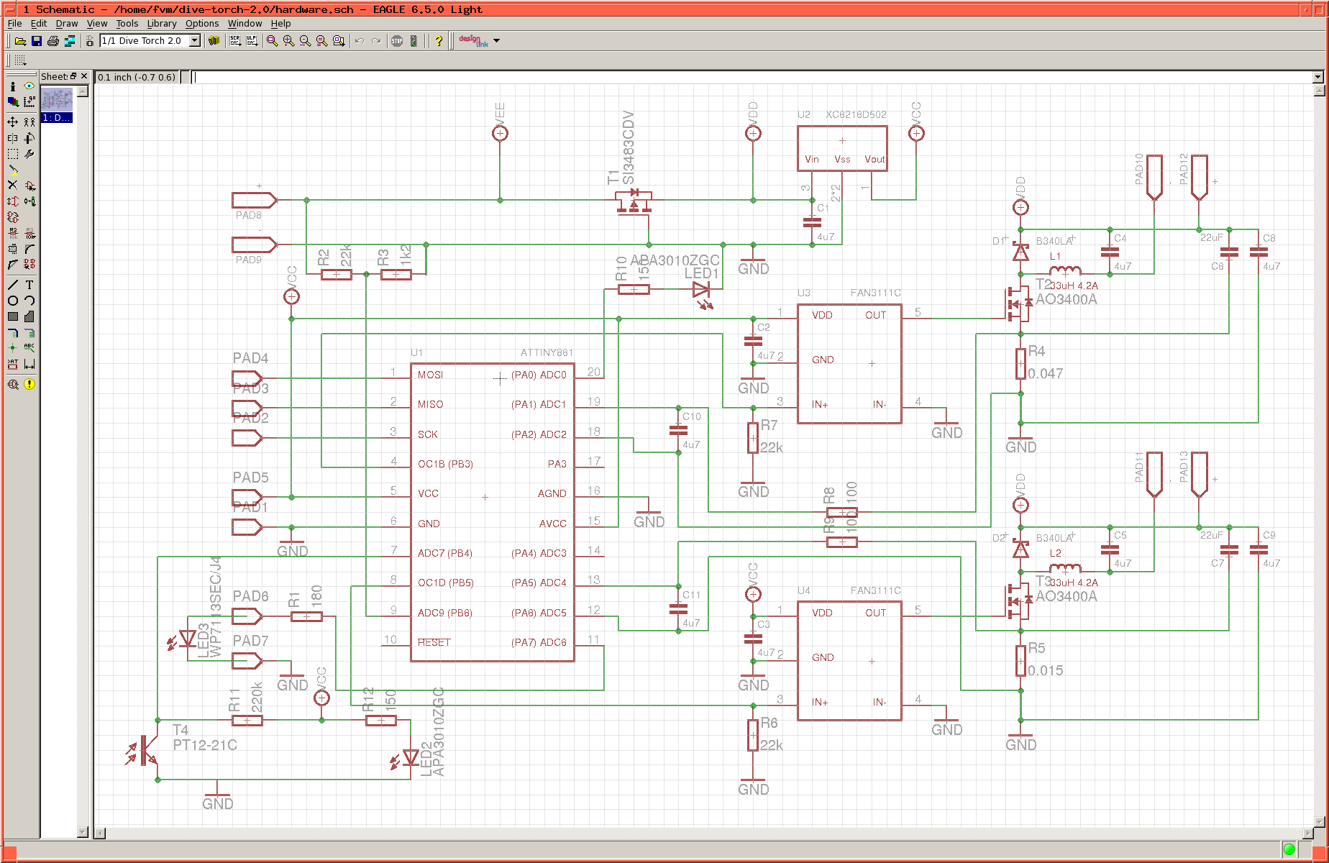Open the Grid settings icon

click(20, 60)
